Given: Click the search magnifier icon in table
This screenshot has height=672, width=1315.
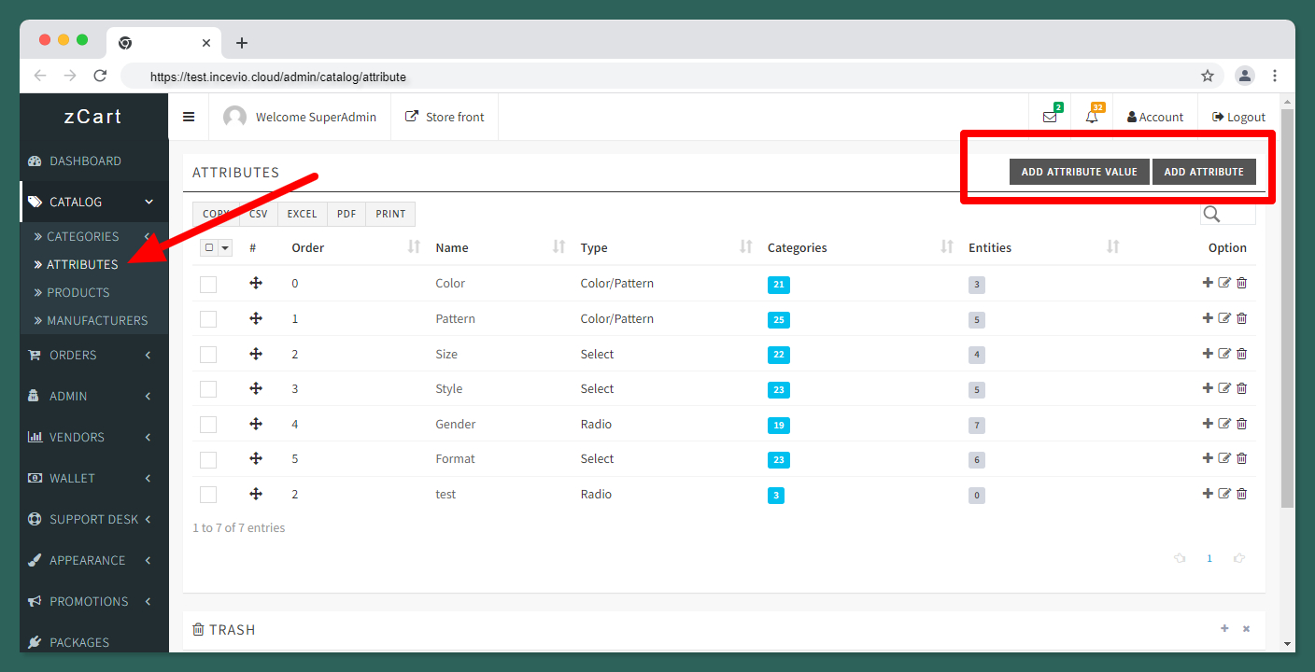Looking at the screenshot, I should 1212,215.
